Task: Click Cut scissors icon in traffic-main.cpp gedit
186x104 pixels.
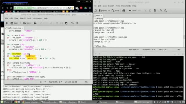Action: click(x=57, y=23)
